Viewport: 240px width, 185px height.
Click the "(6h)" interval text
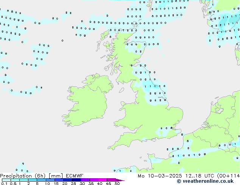tap(40, 176)
